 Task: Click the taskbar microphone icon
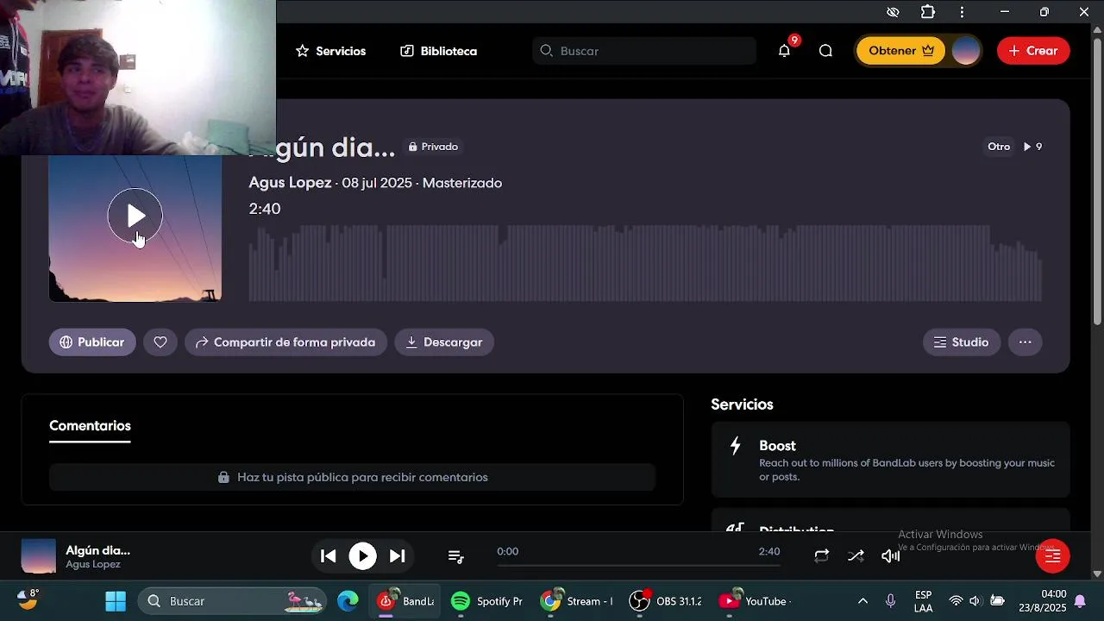[x=891, y=601]
